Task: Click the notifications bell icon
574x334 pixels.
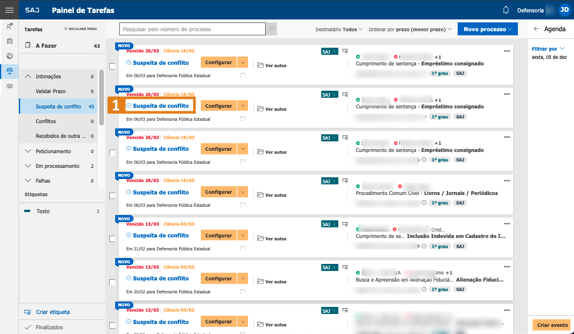Action: point(505,10)
